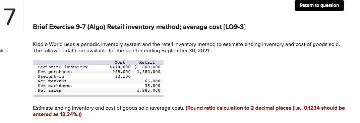Click the red rounding instruction text
The height and width of the screenshot is (123, 360).
[x=189, y=111]
